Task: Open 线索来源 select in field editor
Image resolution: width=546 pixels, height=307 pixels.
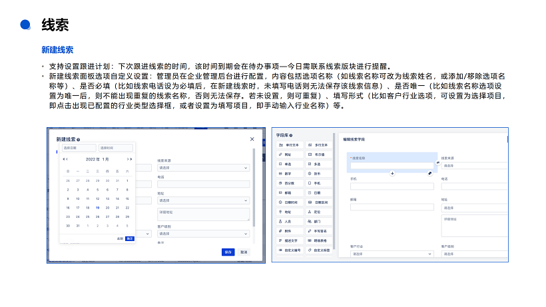Action: (474, 166)
